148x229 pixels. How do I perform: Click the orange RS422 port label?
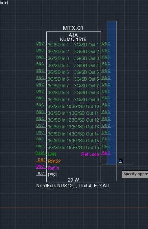point(54,161)
